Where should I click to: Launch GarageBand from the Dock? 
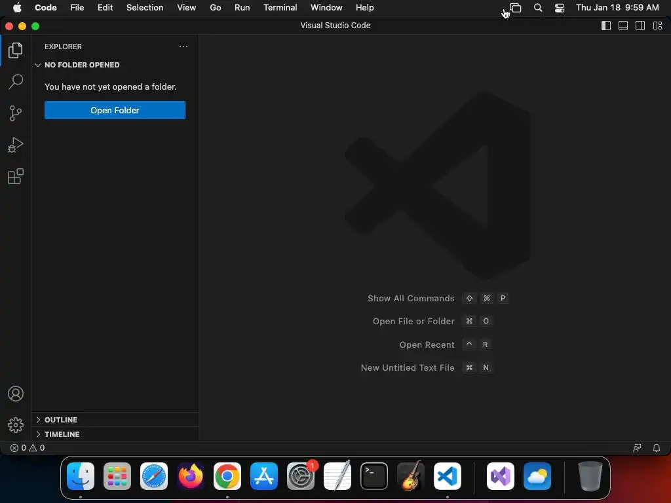click(x=411, y=476)
